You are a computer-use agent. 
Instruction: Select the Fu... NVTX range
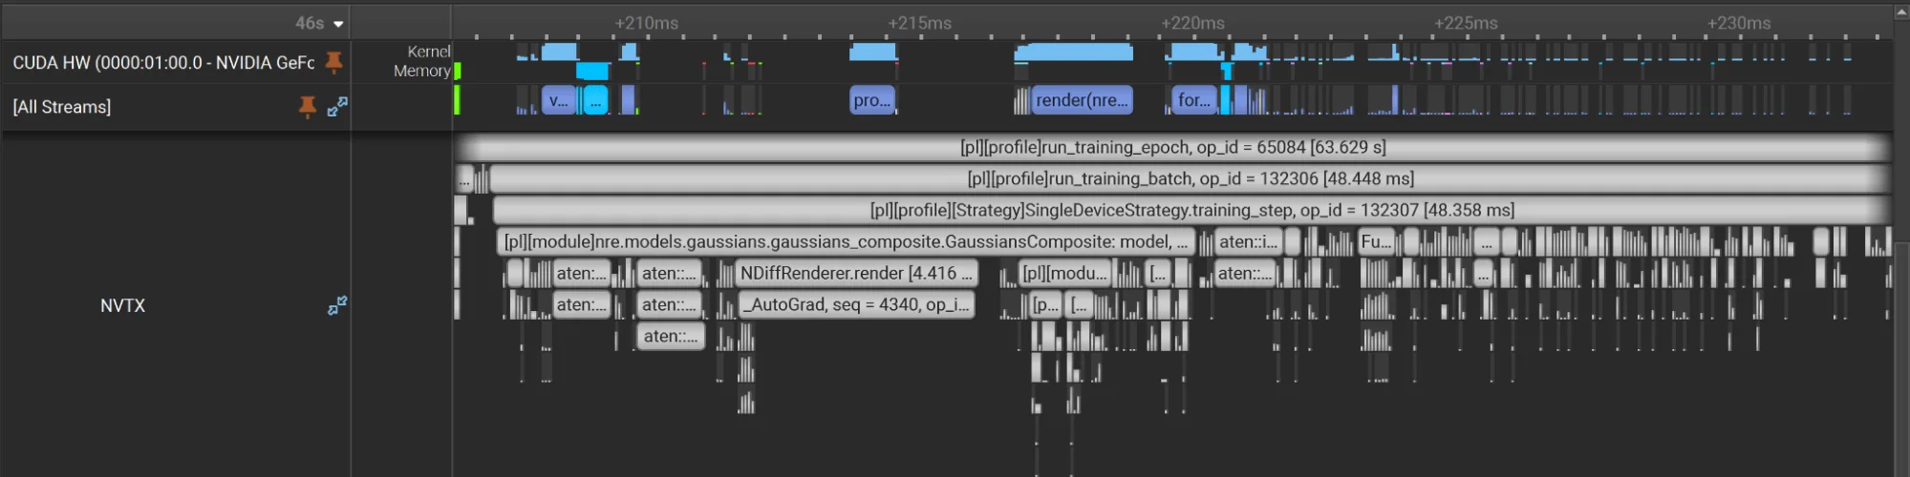(x=1376, y=241)
